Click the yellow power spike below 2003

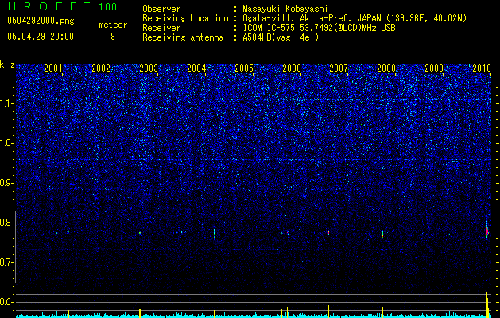click(140, 312)
